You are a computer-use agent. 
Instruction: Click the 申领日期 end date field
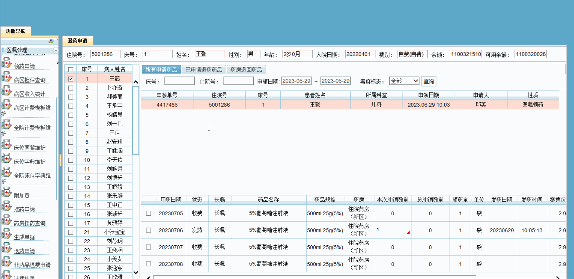335,81
